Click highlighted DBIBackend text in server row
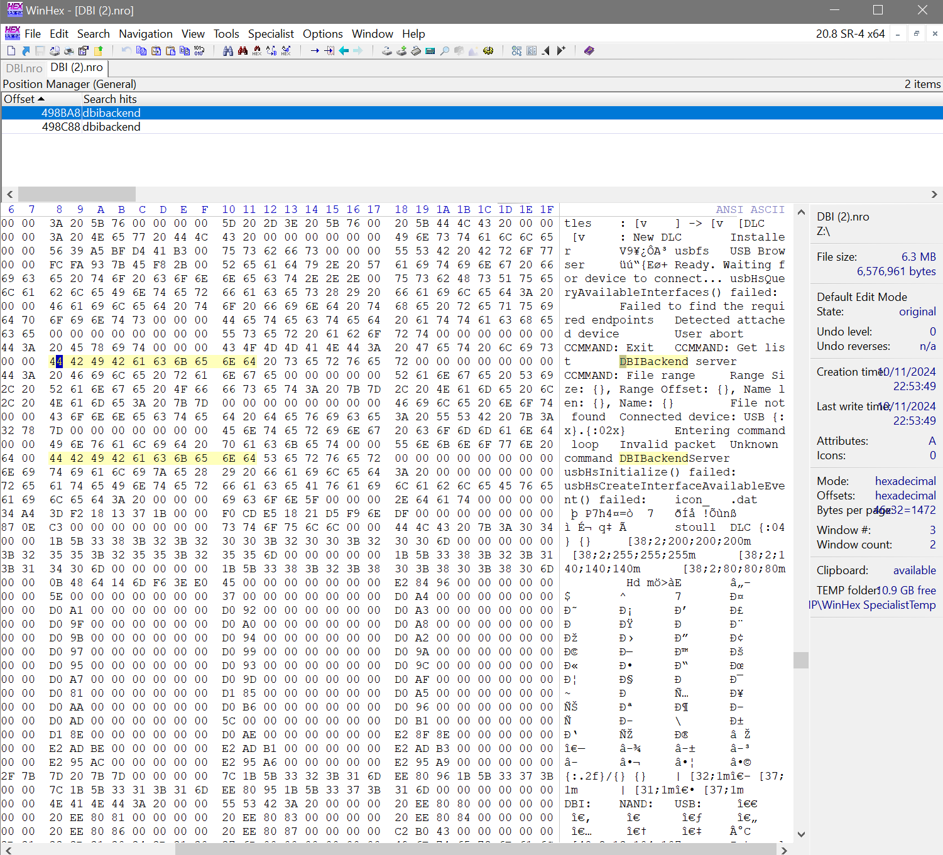The width and height of the screenshot is (943, 855). pyautogui.click(x=654, y=362)
